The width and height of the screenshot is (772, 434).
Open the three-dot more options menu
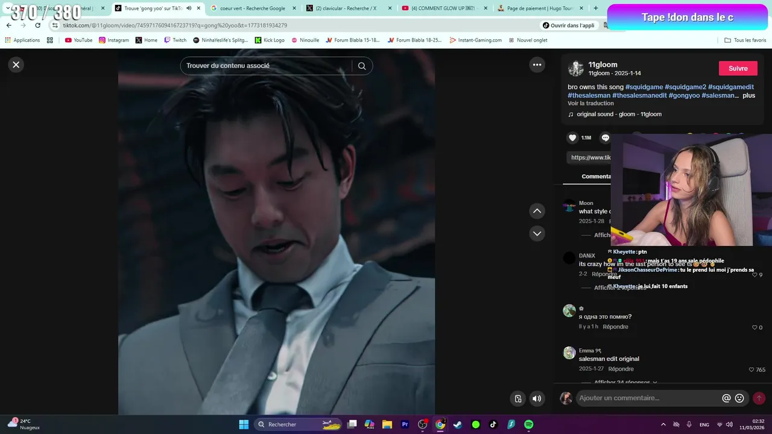click(x=537, y=64)
